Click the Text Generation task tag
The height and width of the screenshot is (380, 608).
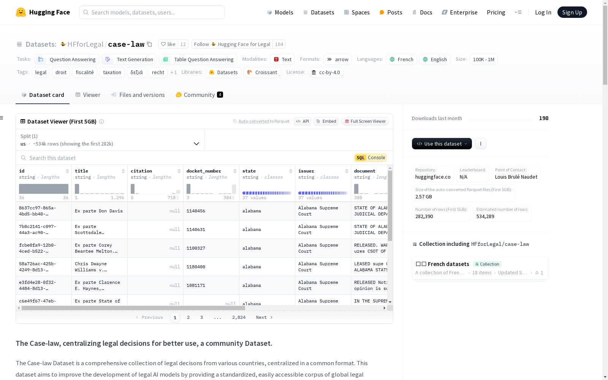(x=129, y=59)
